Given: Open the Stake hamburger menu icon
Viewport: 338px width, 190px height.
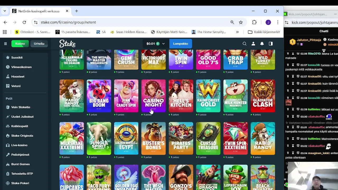Looking at the screenshot, I should click(5, 44).
